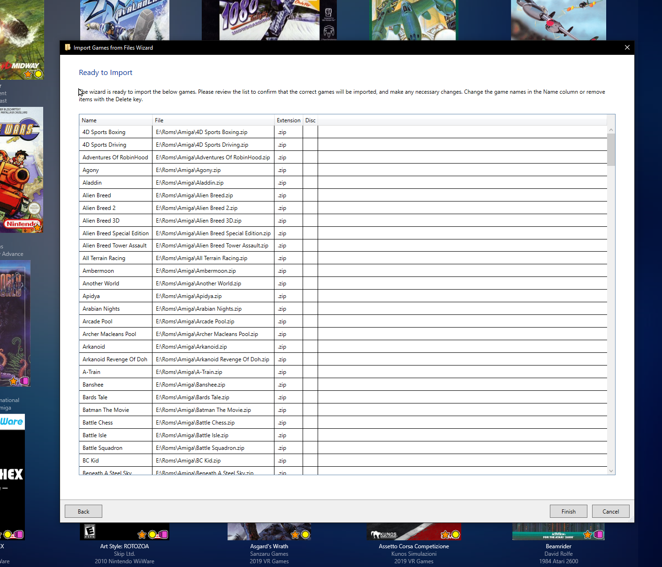The width and height of the screenshot is (662, 567).
Task: Open Assetto Corsa Competizione title in library
Action: pyautogui.click(x=414, y=546)
